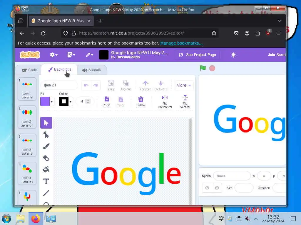Open the Windows Start button
Image resolution: width=301 pixels, height=225 pixels.
[6, 219]
